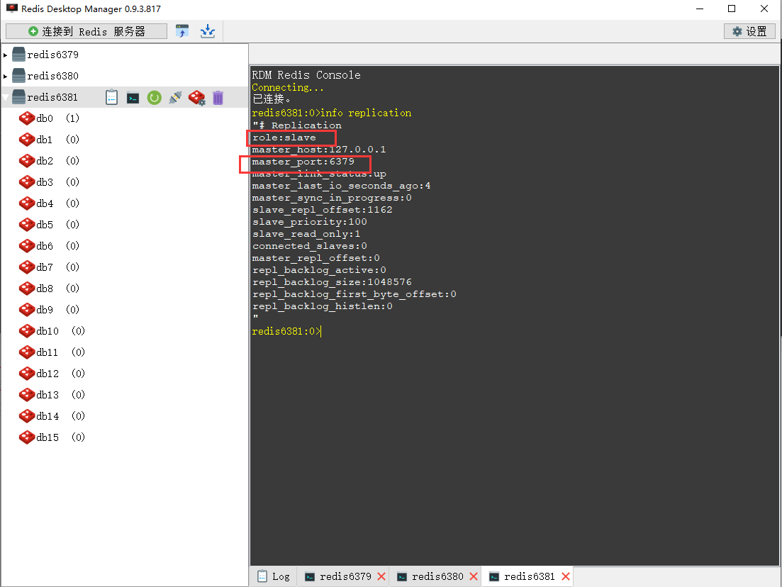Viewport: 782px width, 587px height.
Task: Delete redis6381 connection trash icon
Action: (x=218, y=98)
